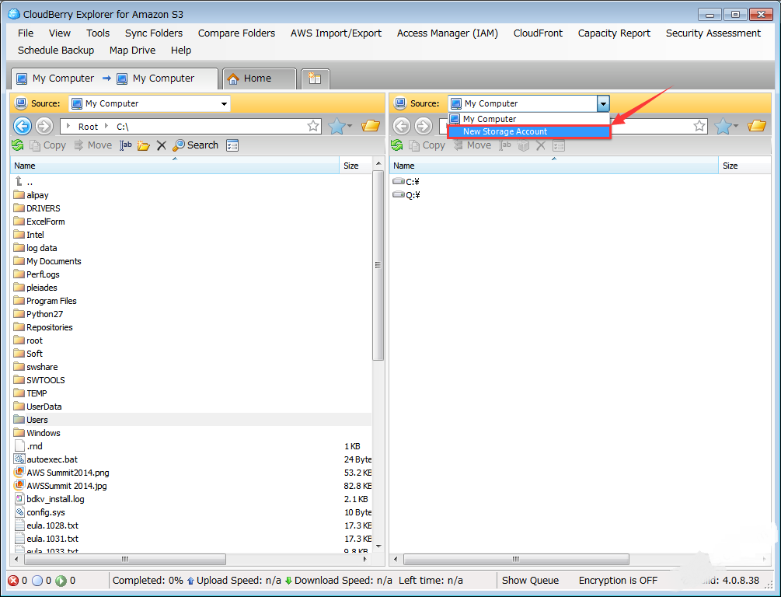Click the left pane vertical scrollbar thumb
This screenshot has width=781, height=597.
click(378, 264)
